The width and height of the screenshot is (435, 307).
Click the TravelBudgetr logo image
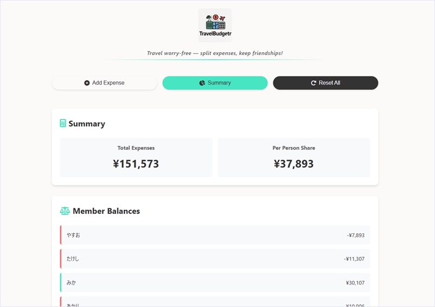(215, 25)
